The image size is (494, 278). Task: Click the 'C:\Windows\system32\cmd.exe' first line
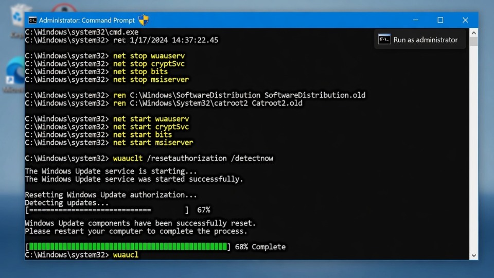[x=82, y=32]
